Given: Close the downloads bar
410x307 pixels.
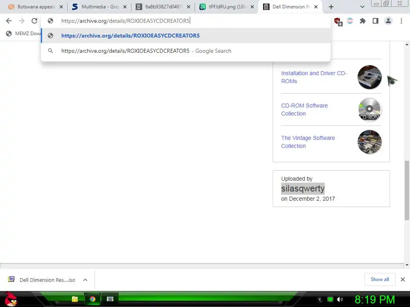Looking at the screenshot, I should pyautogui.click(x=403, y=279).
